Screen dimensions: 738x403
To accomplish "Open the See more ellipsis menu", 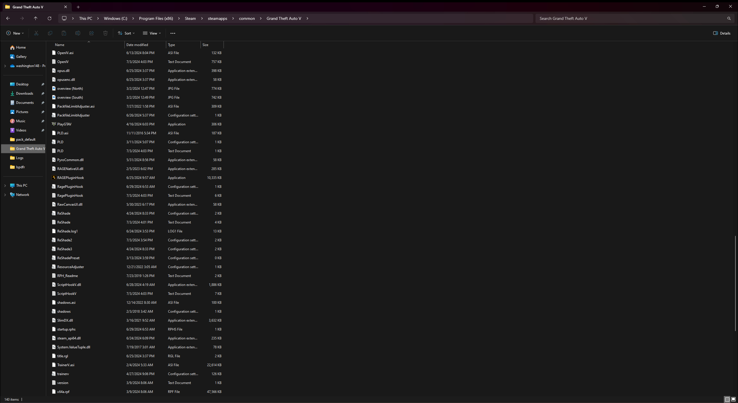I will (173, 33).
